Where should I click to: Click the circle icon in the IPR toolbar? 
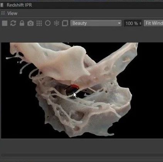[48, 23]
